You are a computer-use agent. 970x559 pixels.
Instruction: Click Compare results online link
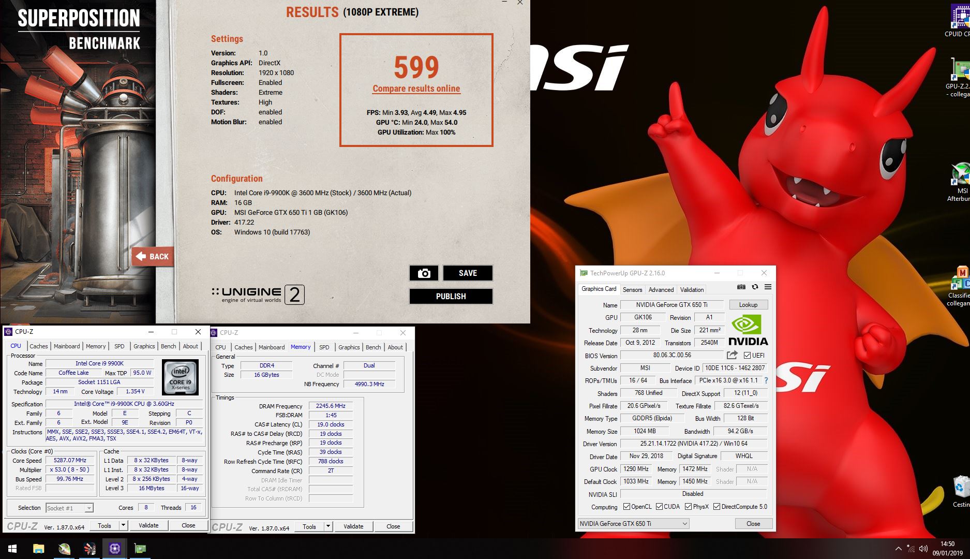tap(416, 89)
